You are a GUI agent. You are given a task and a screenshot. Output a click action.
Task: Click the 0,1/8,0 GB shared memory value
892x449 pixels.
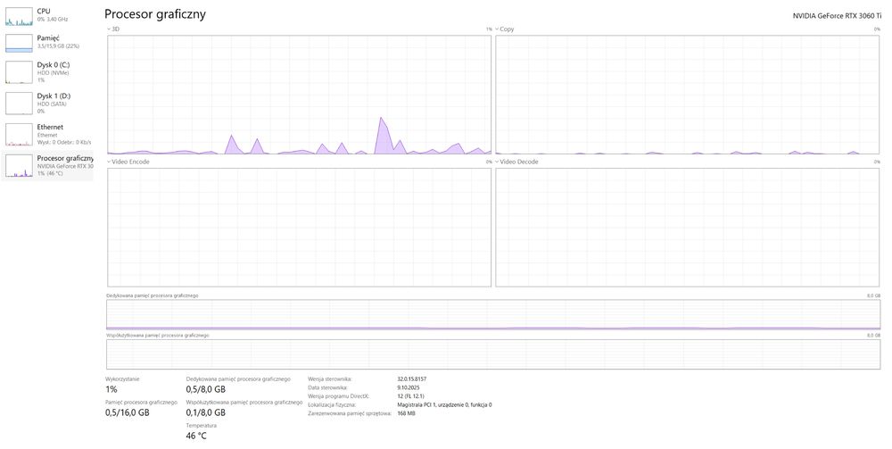[x=206, y=412]
